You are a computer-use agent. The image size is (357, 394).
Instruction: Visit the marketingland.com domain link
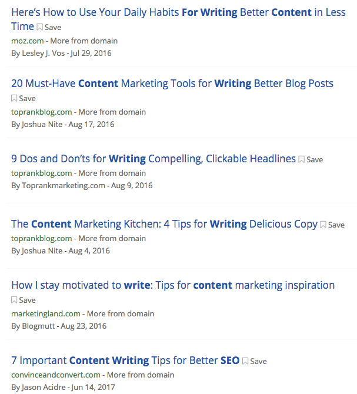pyautogui.click(x=45, y=313)
